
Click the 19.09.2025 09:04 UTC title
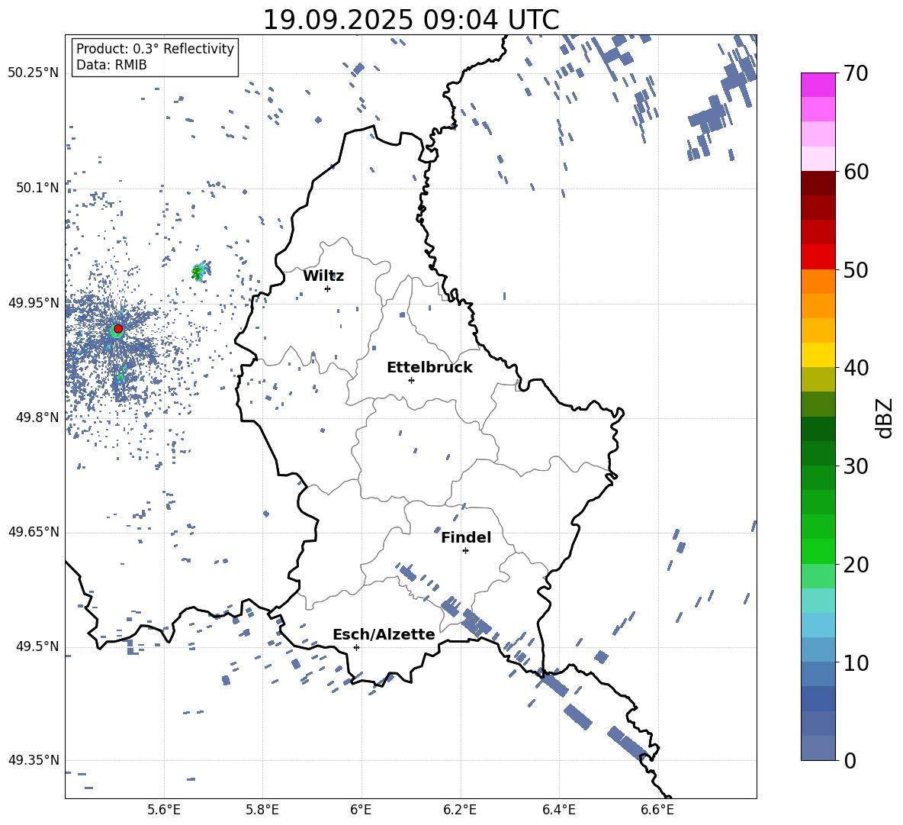tap(411, 20)
